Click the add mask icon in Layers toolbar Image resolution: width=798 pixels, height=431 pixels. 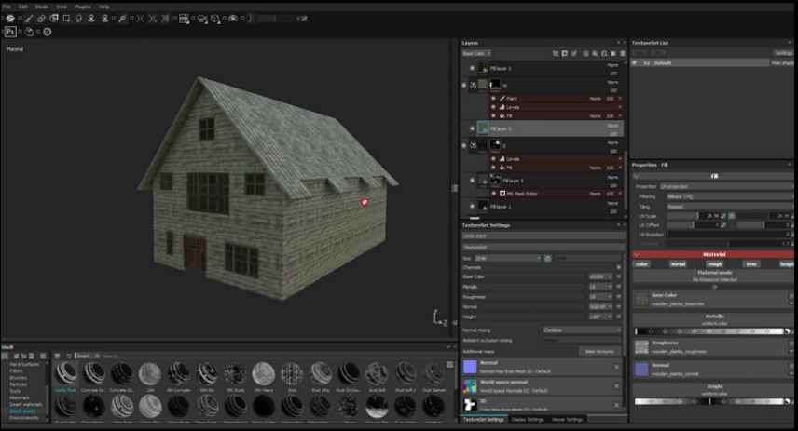pyautogui.click(x=564, y=53)
